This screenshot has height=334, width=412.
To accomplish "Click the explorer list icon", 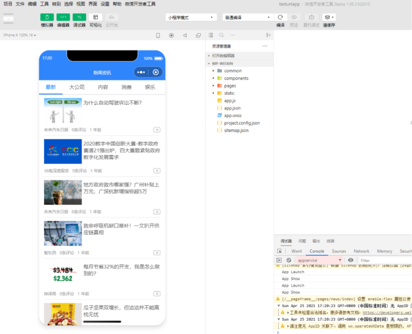I will 211,35.
